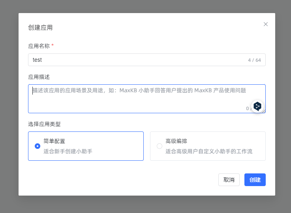The height and width of the screenshot is (213, 291).
Task: Choose the 高级编排 card title
Action: pos(176,141)
